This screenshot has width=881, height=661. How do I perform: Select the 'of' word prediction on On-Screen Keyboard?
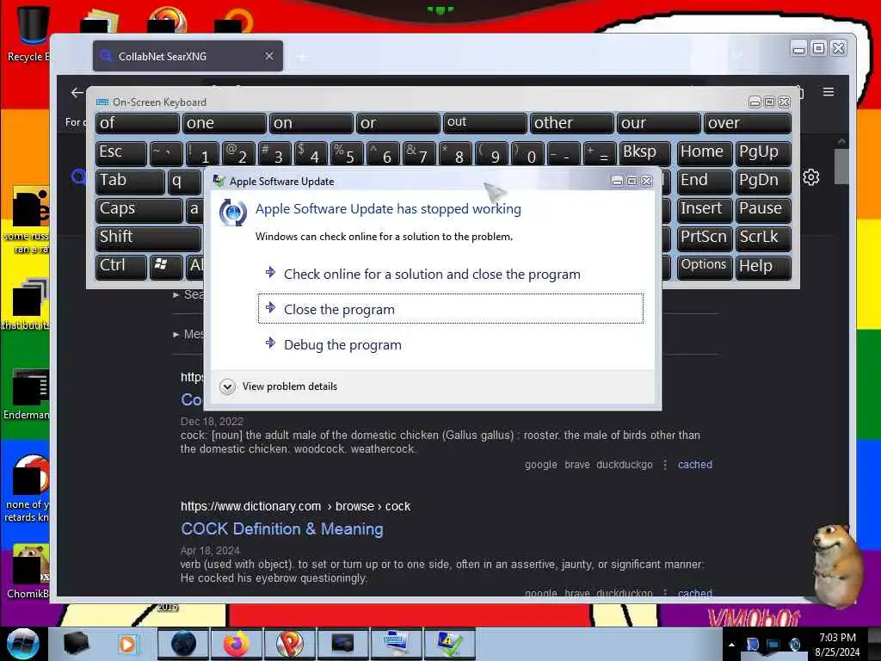coord(138,123)
